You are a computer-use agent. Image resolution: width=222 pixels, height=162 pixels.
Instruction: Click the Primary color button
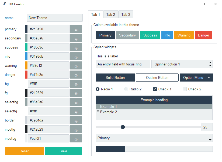(106, 35)
